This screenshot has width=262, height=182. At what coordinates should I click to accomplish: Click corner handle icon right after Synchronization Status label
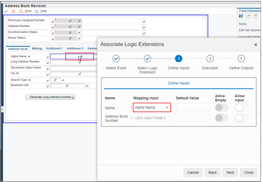click(x=52, y=33)
